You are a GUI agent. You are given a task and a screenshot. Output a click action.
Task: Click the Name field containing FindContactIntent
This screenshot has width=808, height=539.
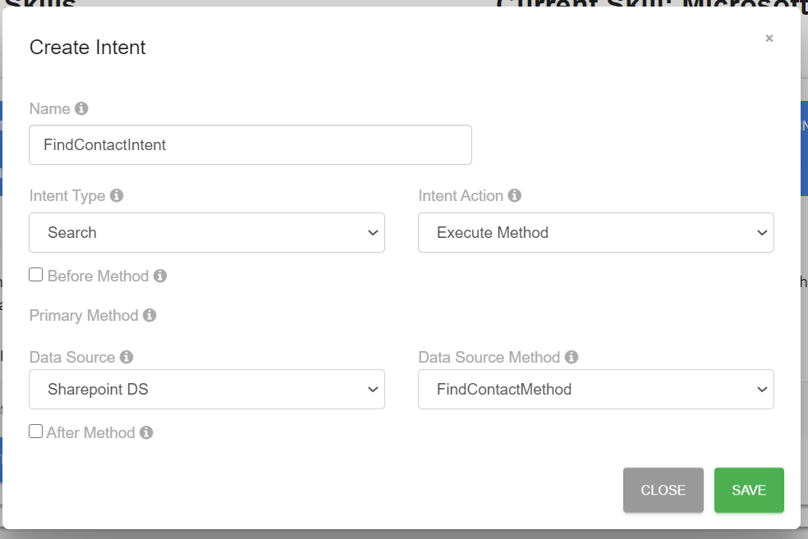[250, 145]
